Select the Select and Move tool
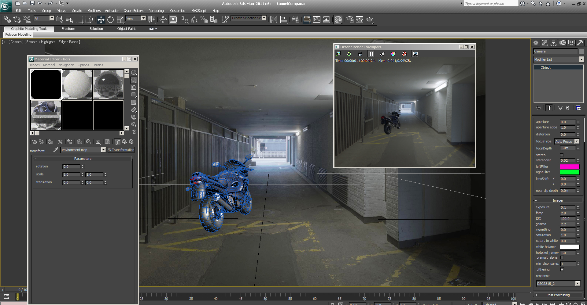587x305 pixels. click(x=101, y=20)
